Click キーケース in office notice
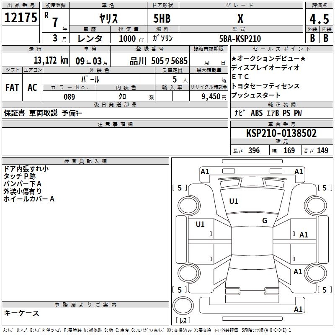The height and width of the screenshot is (335, 335). (x=21, y=313)
